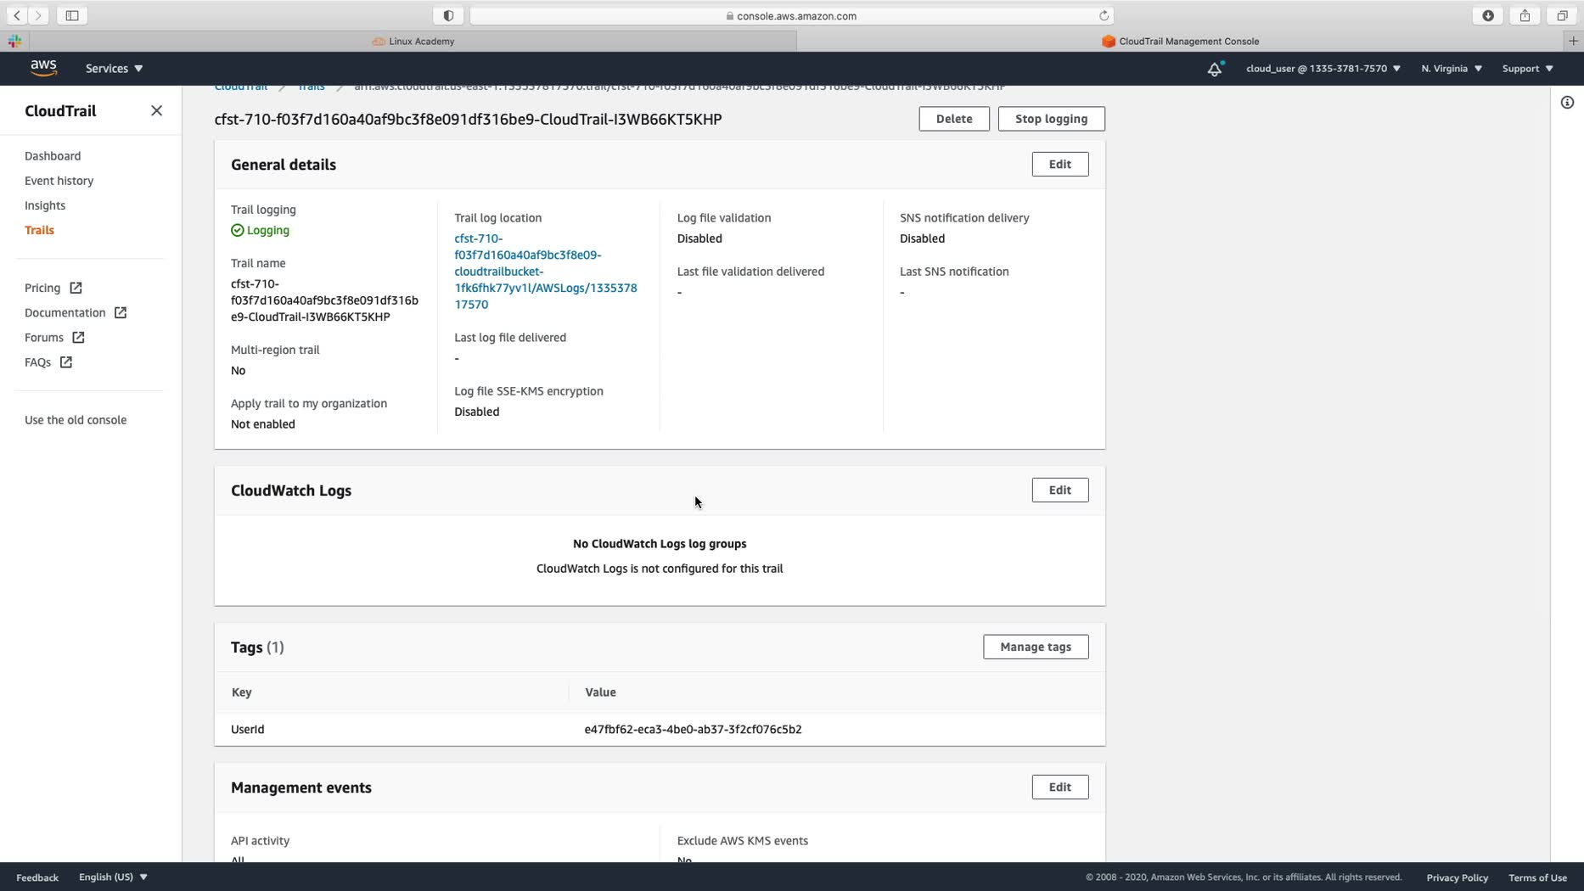The image size is (1584, 891).
Task: Click the trail name heading text
Action: [x=468, y=120]
